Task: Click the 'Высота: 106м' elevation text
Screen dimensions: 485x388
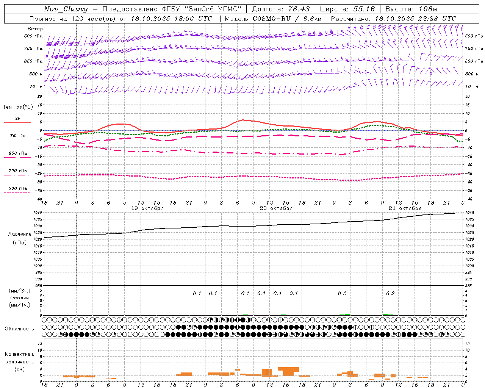Action: 411,9
